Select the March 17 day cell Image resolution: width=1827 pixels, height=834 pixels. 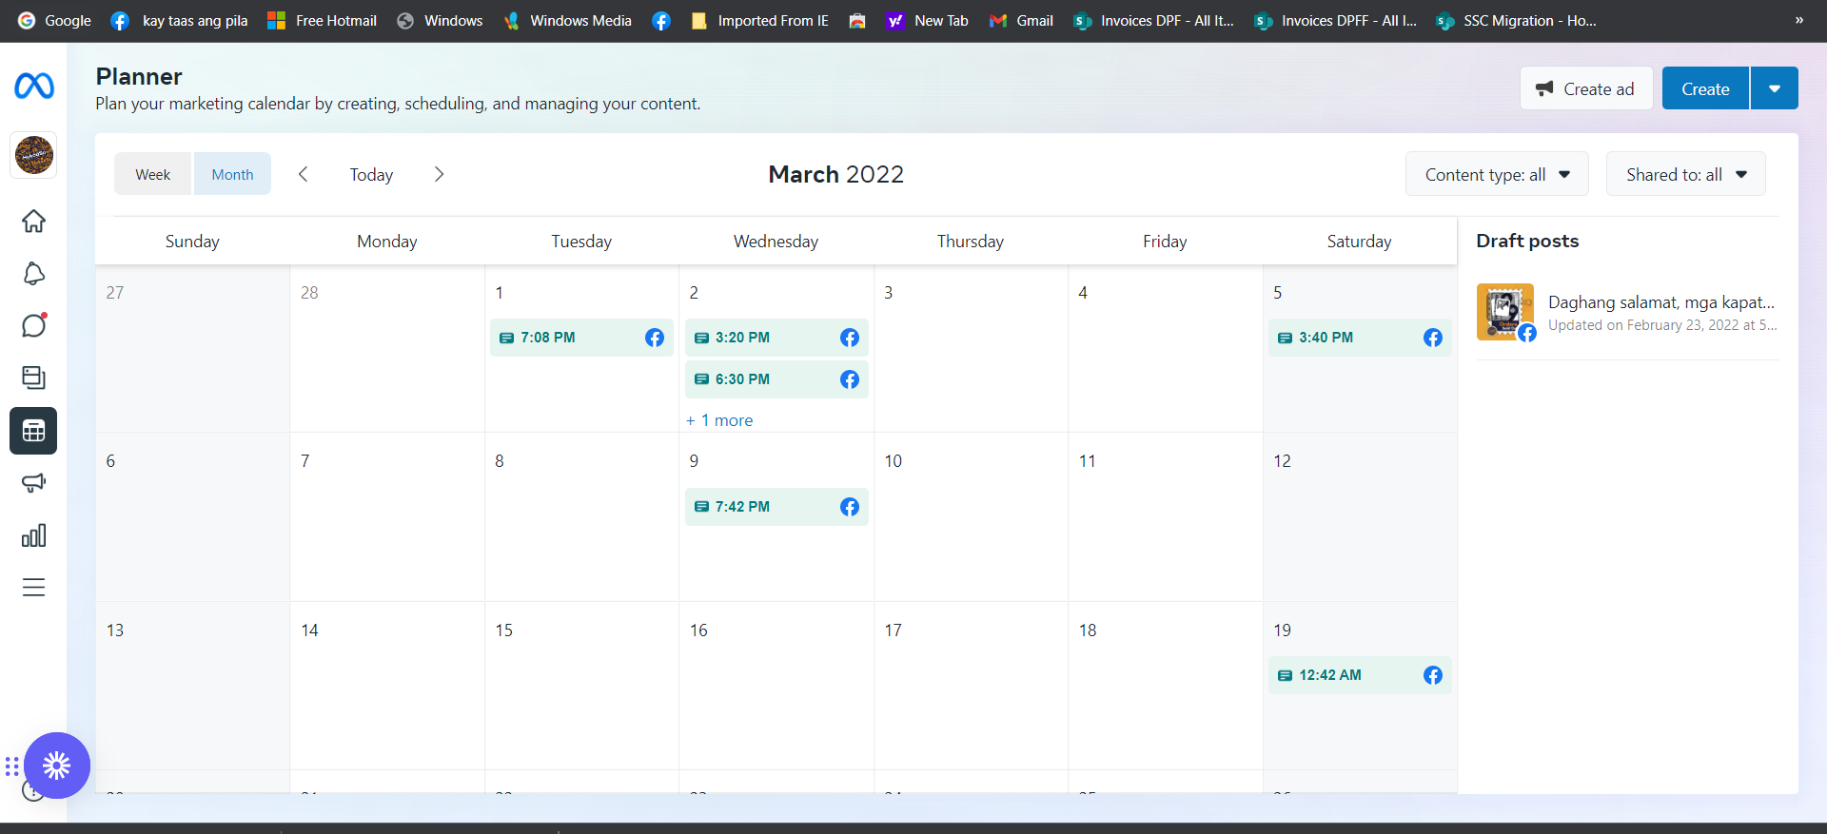[x=971, y=686]
